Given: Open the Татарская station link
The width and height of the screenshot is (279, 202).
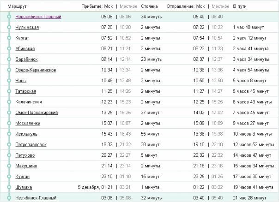Looking at the screenshot, I should point(25,91).
